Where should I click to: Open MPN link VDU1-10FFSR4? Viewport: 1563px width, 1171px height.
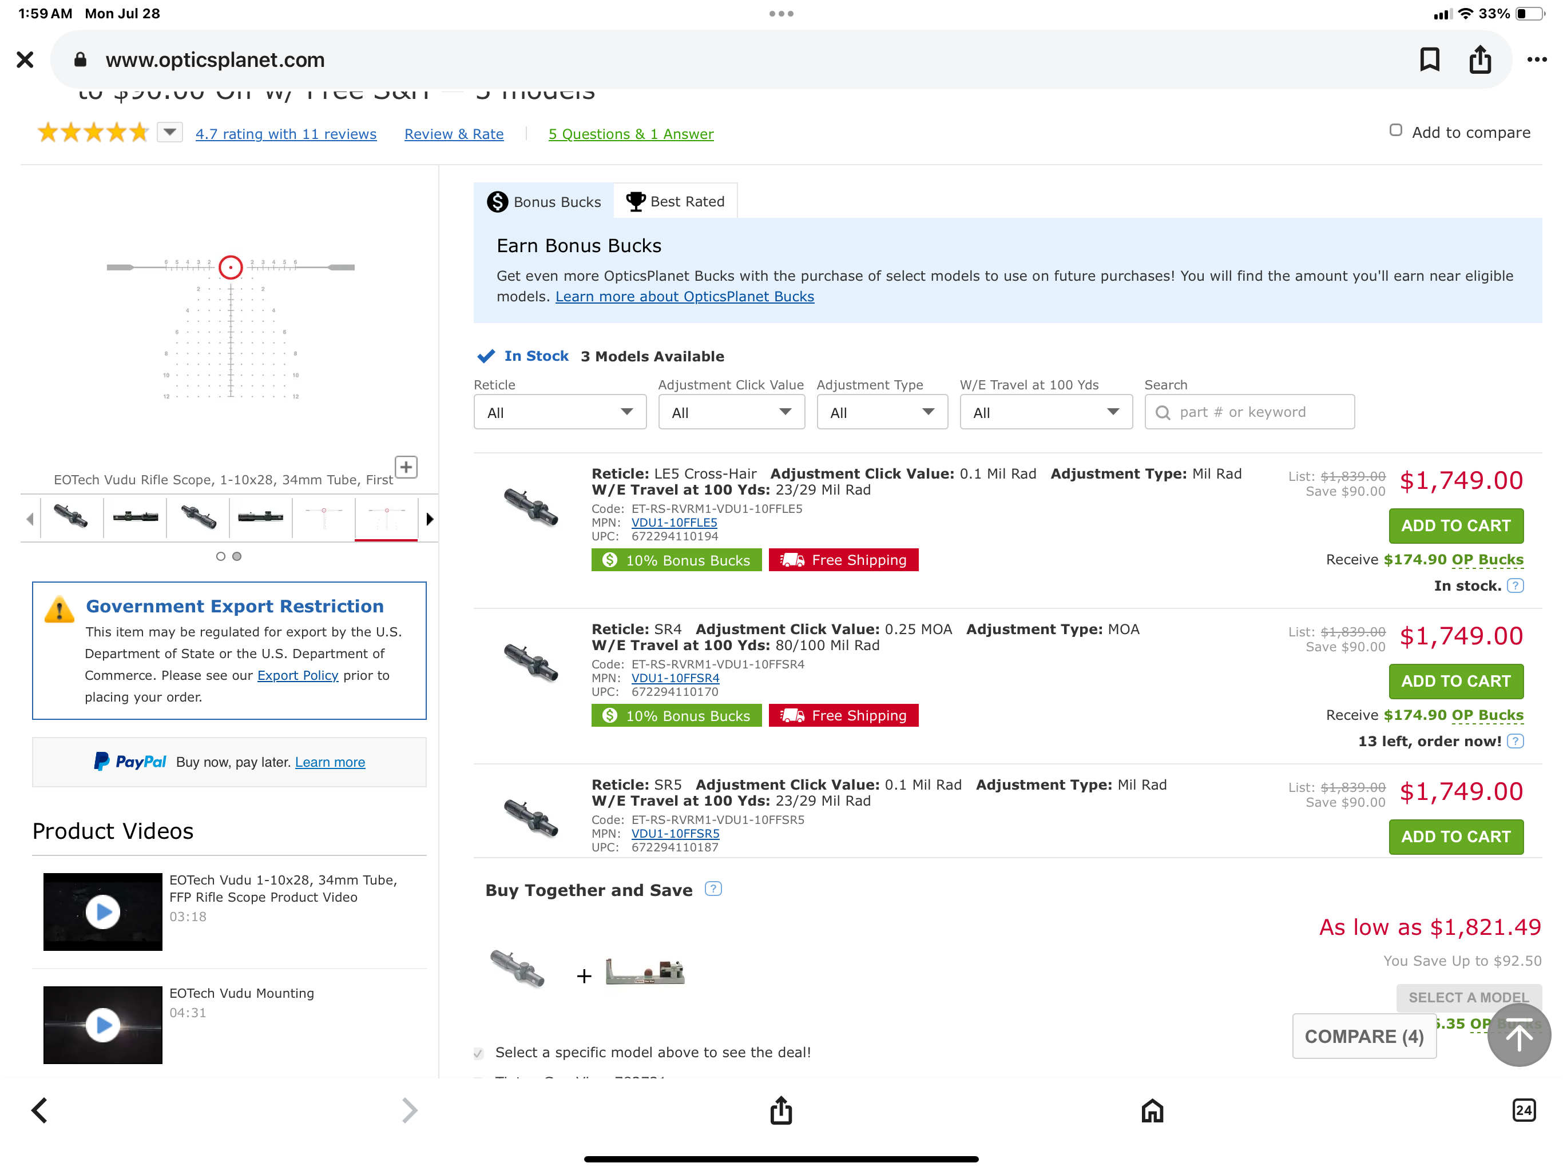point(675,678)
